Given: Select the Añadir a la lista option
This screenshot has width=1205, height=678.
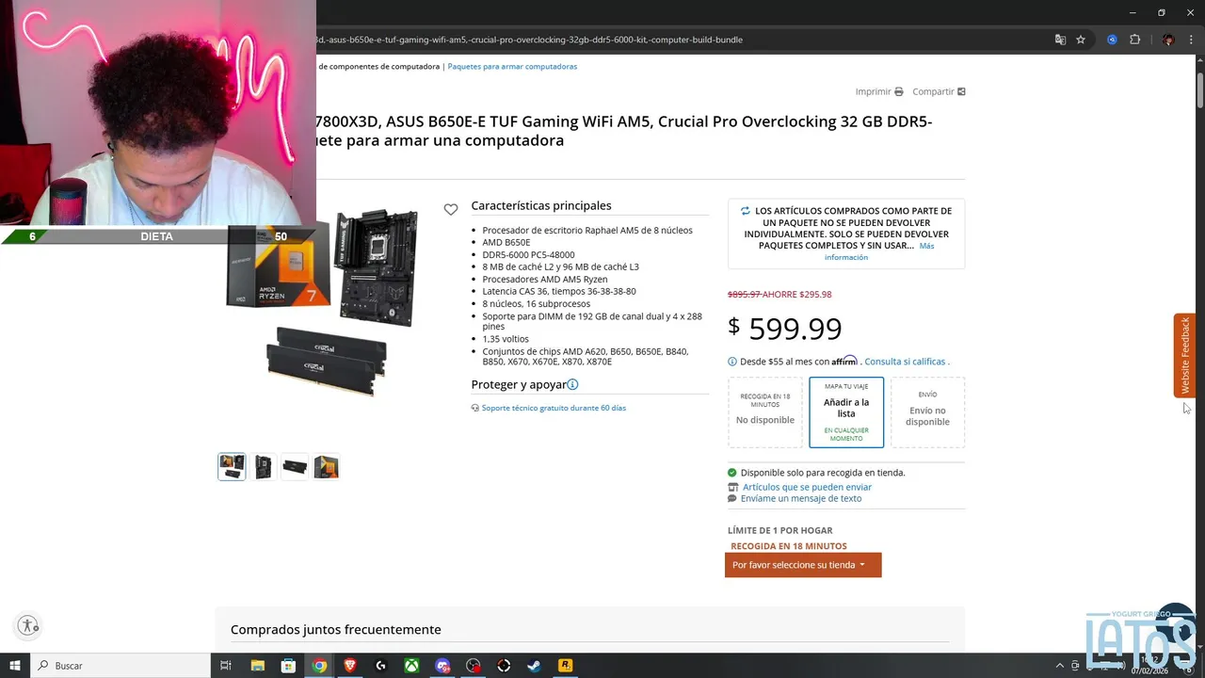Looking at the screenshot, I should click(x=846, y=412).
